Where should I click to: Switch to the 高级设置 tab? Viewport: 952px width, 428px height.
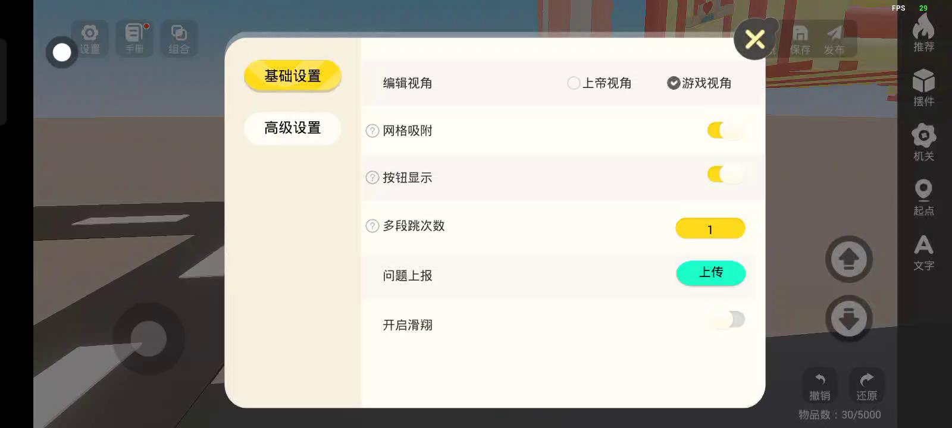click(x=292, y=128)
